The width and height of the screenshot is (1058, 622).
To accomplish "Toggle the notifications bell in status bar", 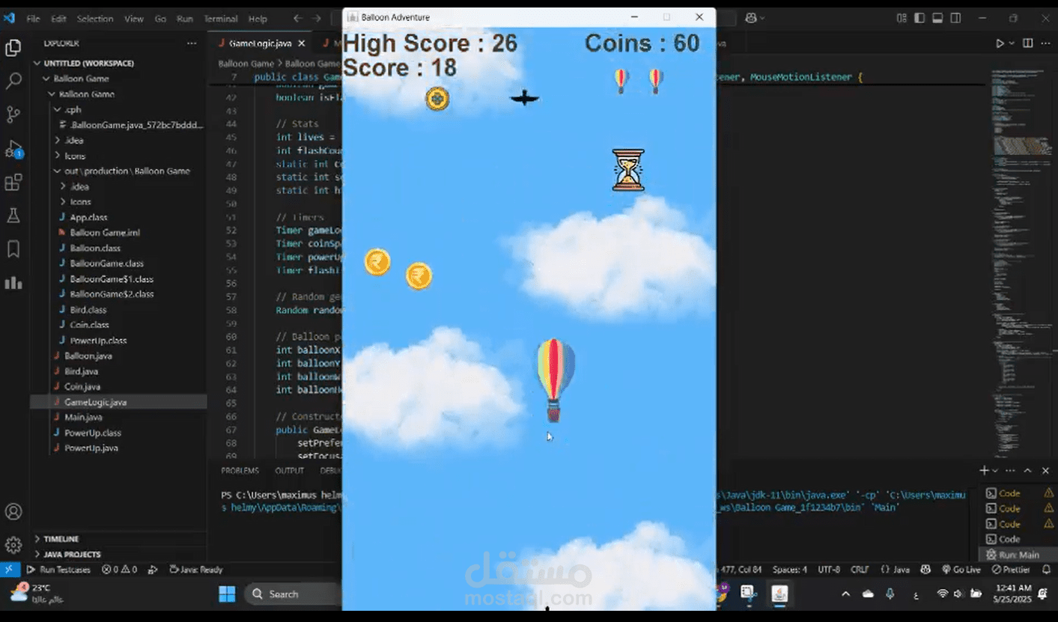I will coord(1048,570).
